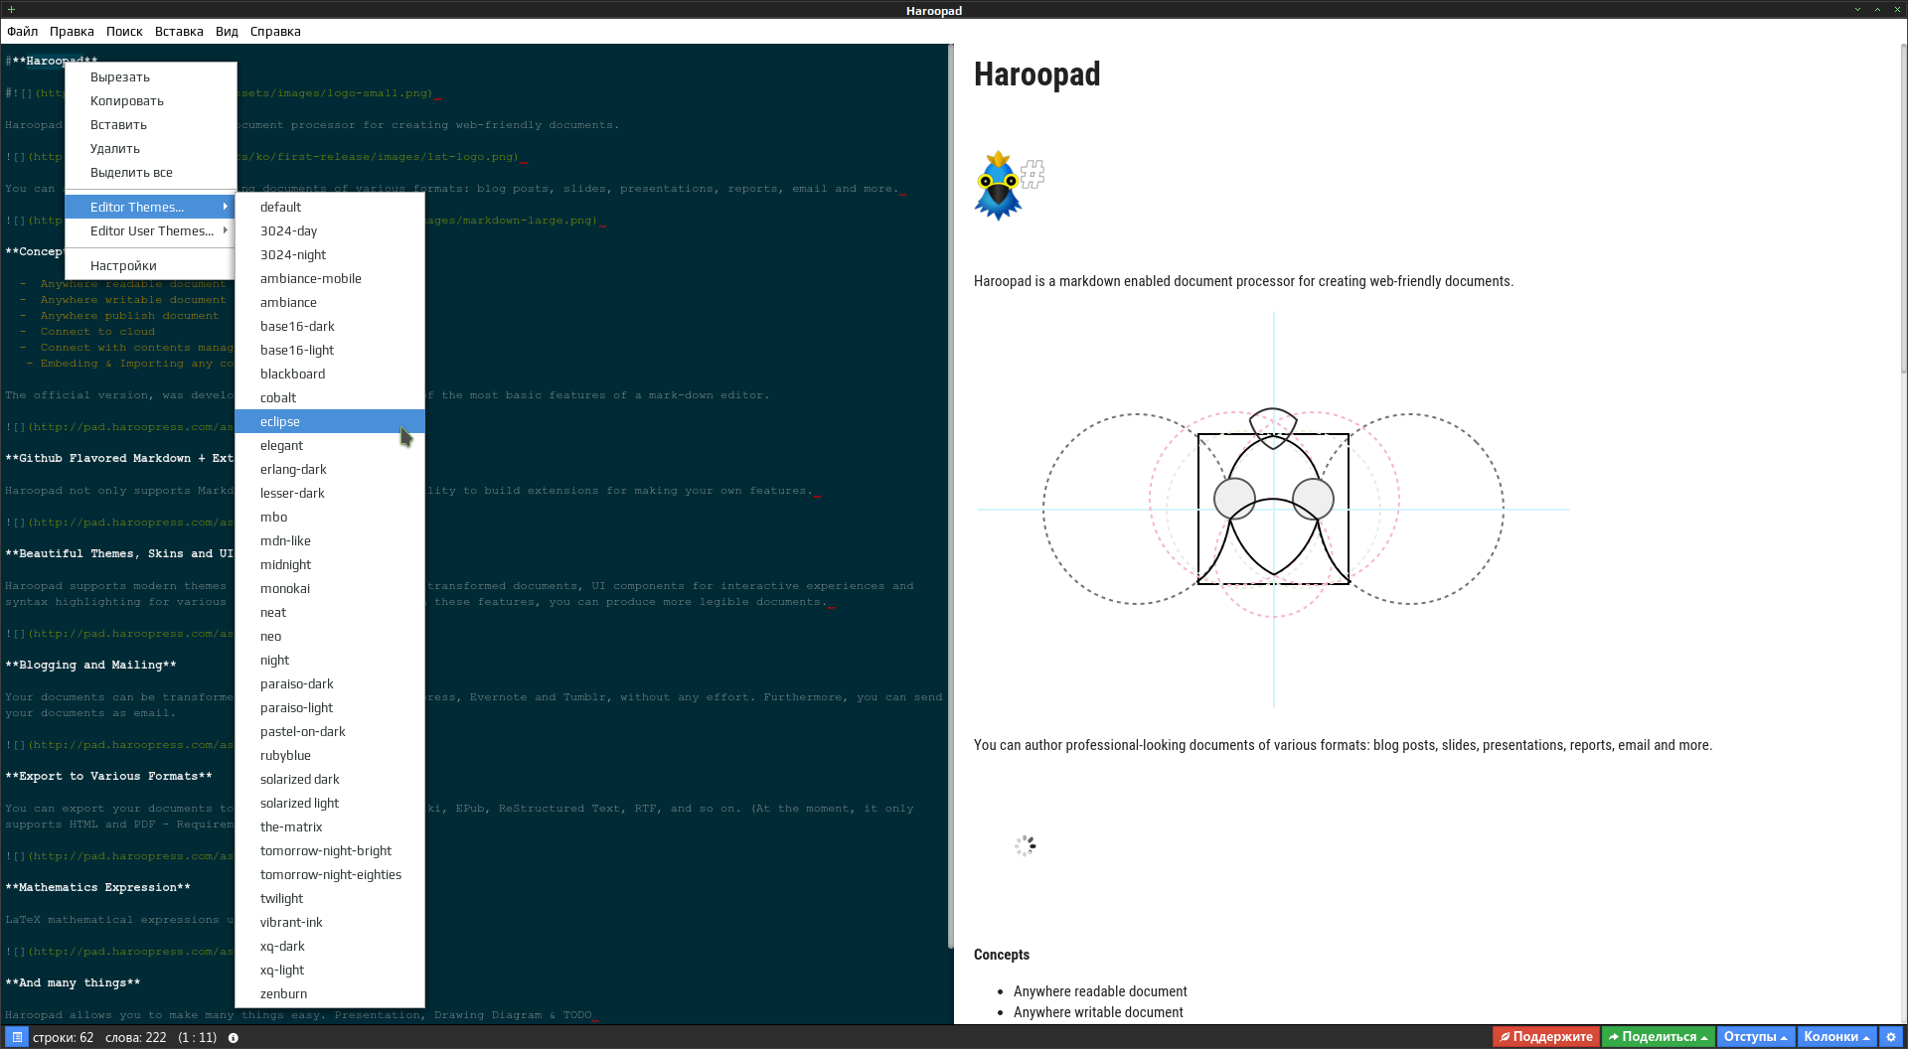This screenshot has width=1908, height=1049.
Task: Choose Выделить все from context menu
Action: pyautogui.click(x=150, y=173)
